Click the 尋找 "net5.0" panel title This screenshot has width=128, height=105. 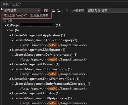(x=12, y=5)
